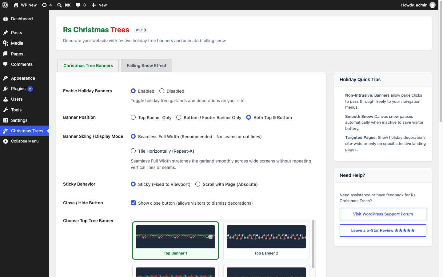443x277 pixels.
Task: Select Sticky (Fixed to Viewport) behavior
Action: tap(133, 184)
